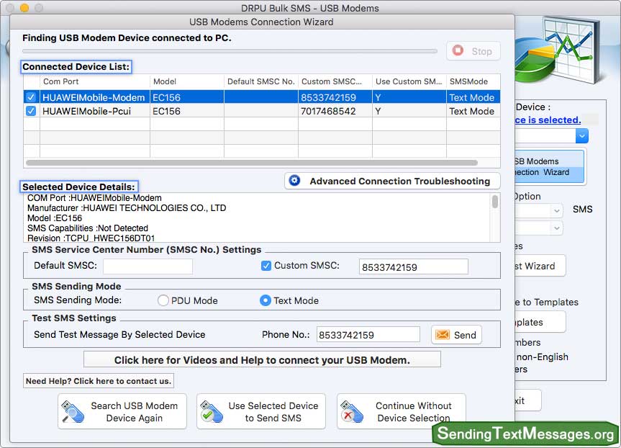621x448 pixels.
Task: Click the yellow minimize window button
Action: pos(24,7)
